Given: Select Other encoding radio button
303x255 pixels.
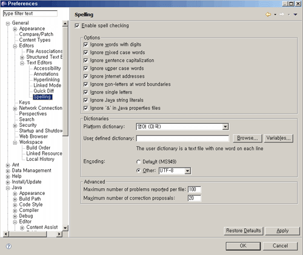Looking at the screenshot, I should coord(138,171).
